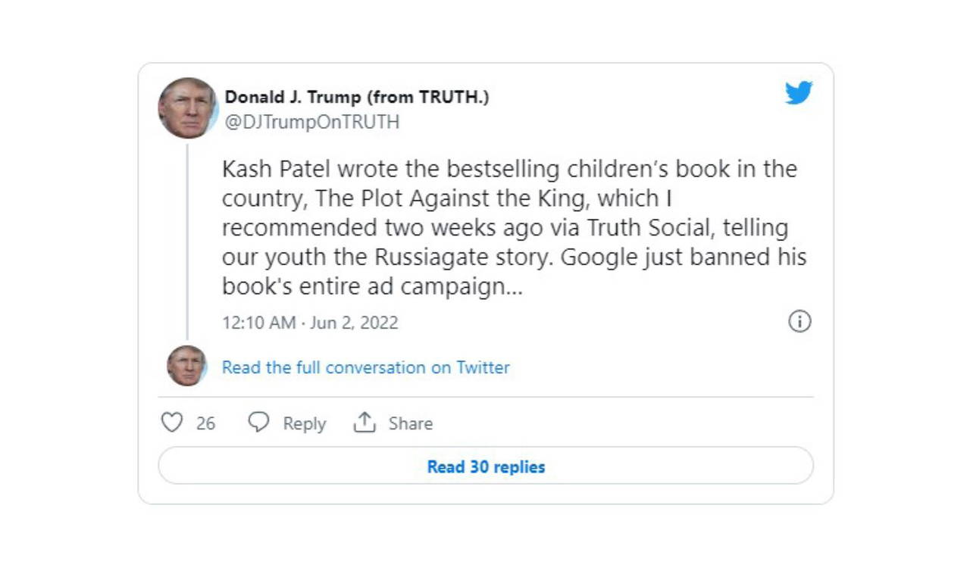Click the vertical thread line under avatar

(x=187, y=241)
